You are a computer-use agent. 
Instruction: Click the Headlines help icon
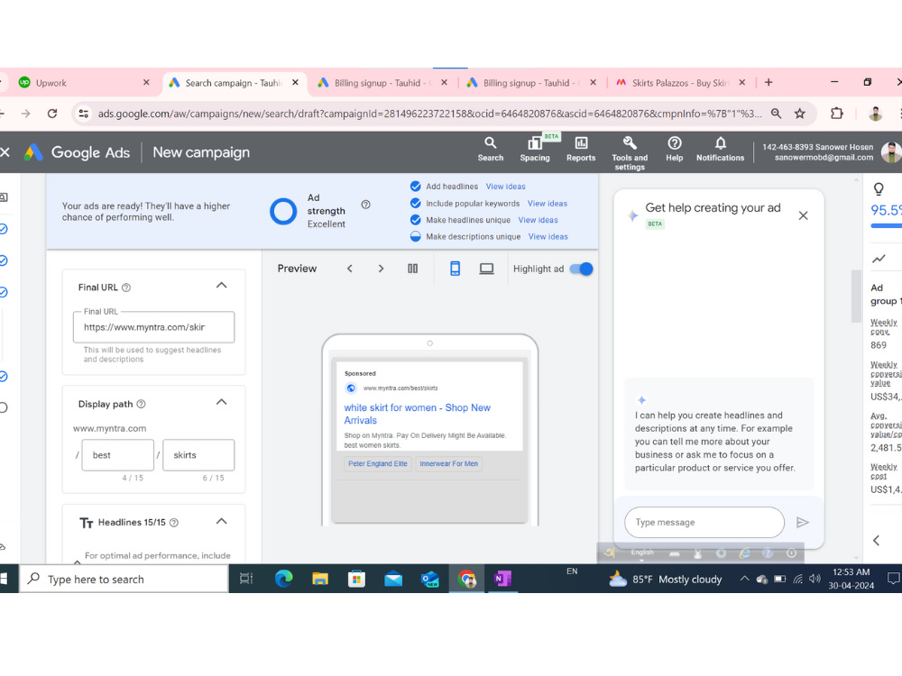[x=174, y=523]
